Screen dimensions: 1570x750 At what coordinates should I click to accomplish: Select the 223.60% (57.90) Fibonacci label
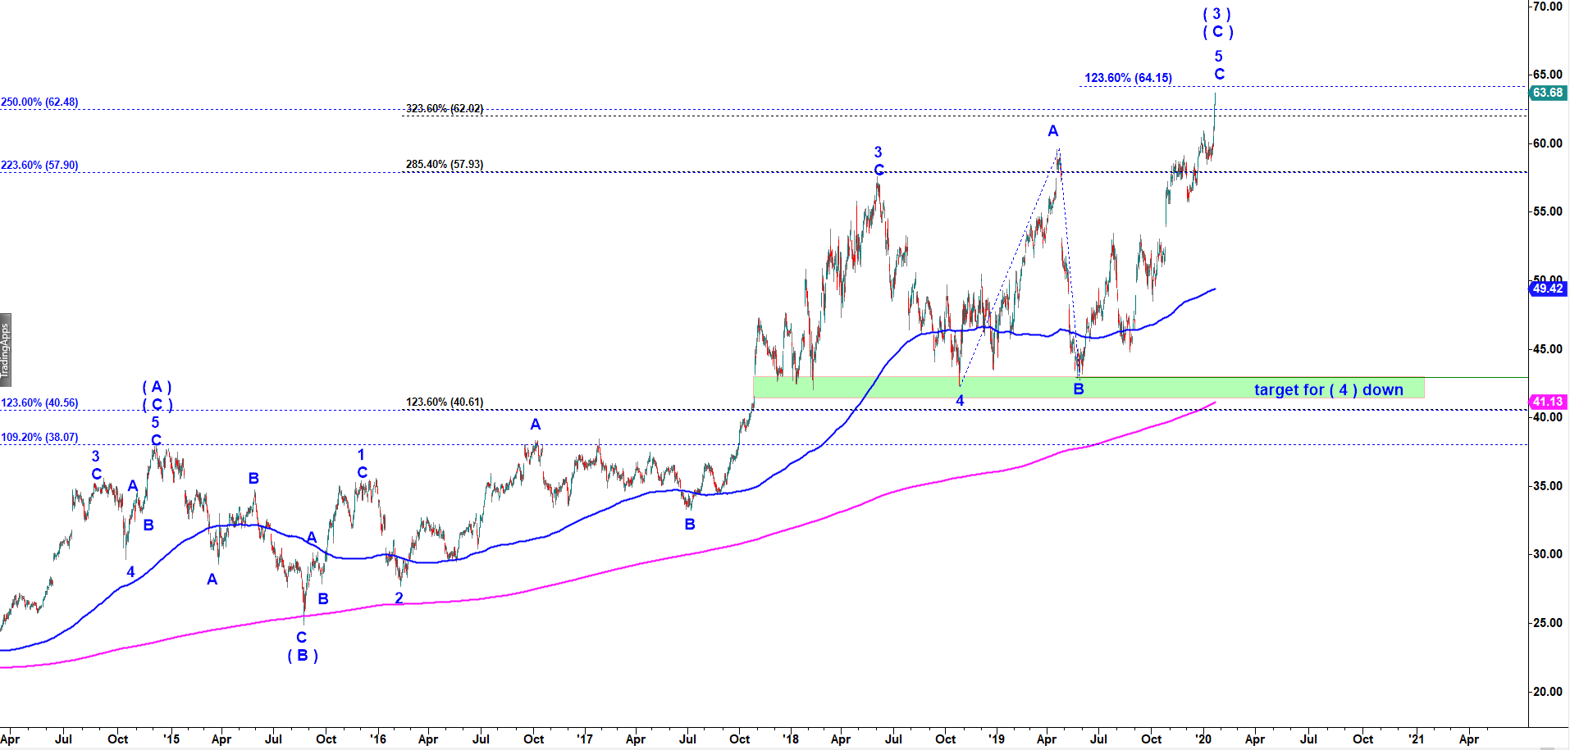click(39, 166)
